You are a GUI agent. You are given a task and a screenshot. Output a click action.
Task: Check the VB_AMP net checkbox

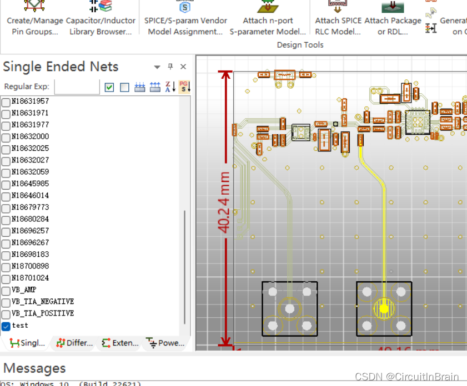click(6, 291)
